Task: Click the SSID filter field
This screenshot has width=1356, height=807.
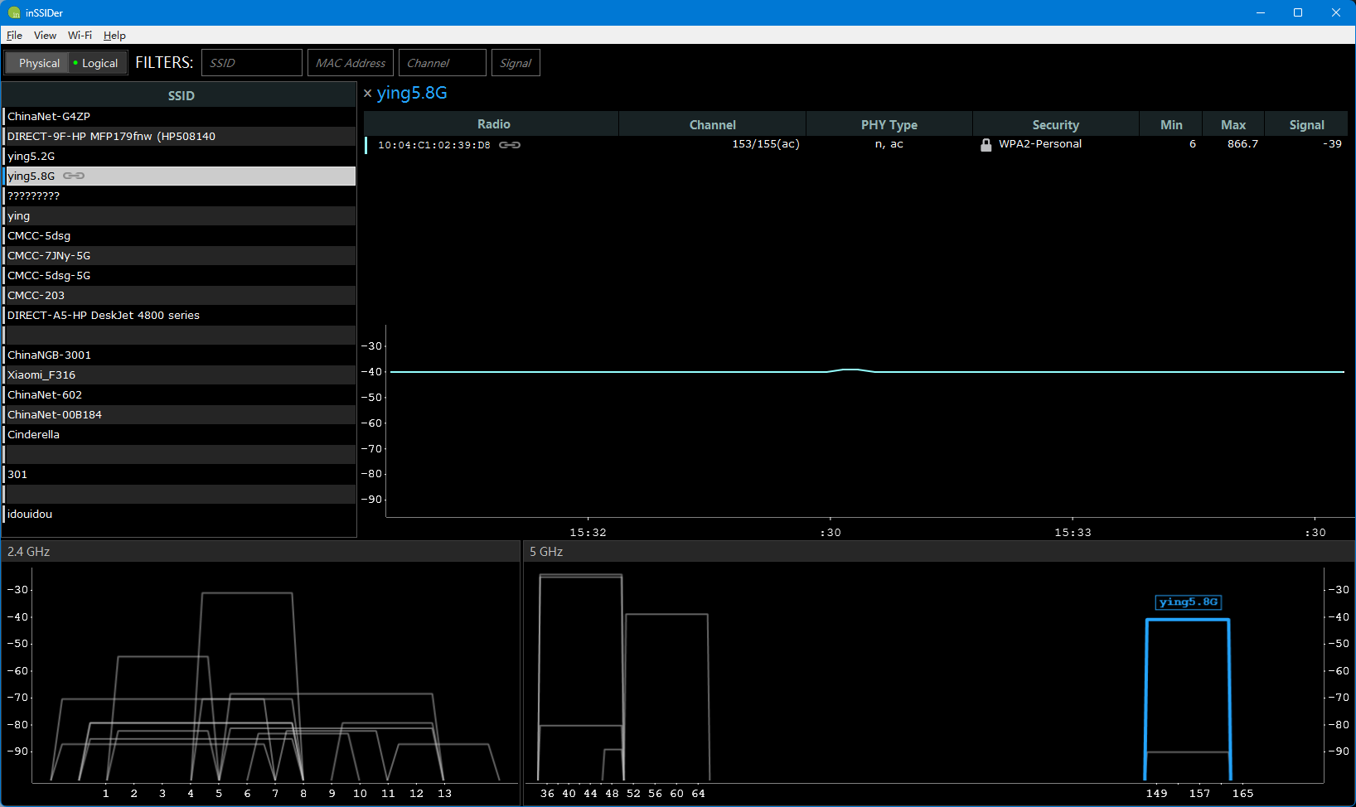Action: [x=251, y=63]
